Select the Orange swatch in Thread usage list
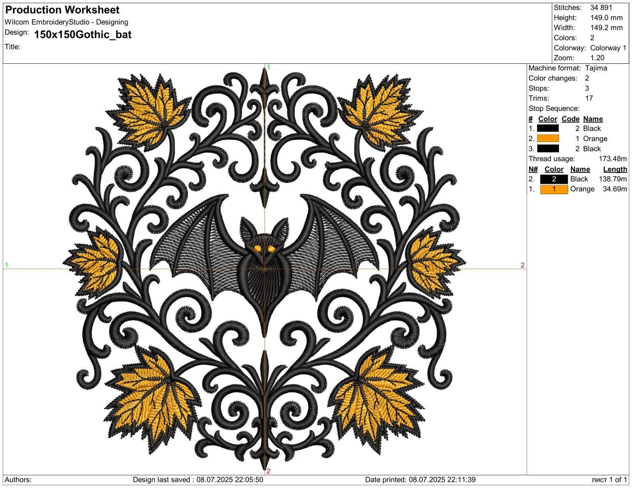 click(554, 189)
